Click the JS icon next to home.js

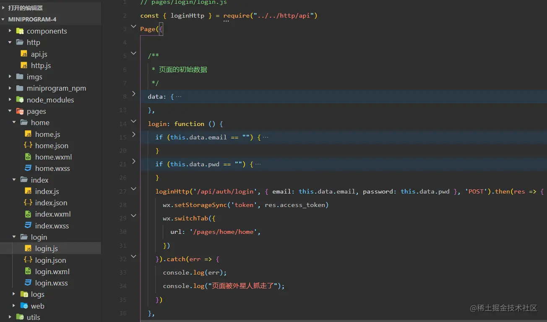click(28, 134)
